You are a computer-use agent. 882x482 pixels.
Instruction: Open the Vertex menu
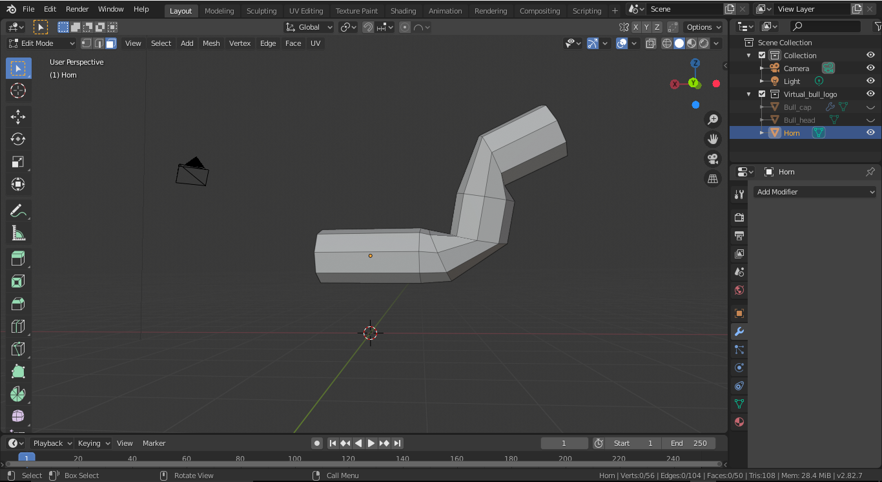pyautogui.click(x=240, y=43)
